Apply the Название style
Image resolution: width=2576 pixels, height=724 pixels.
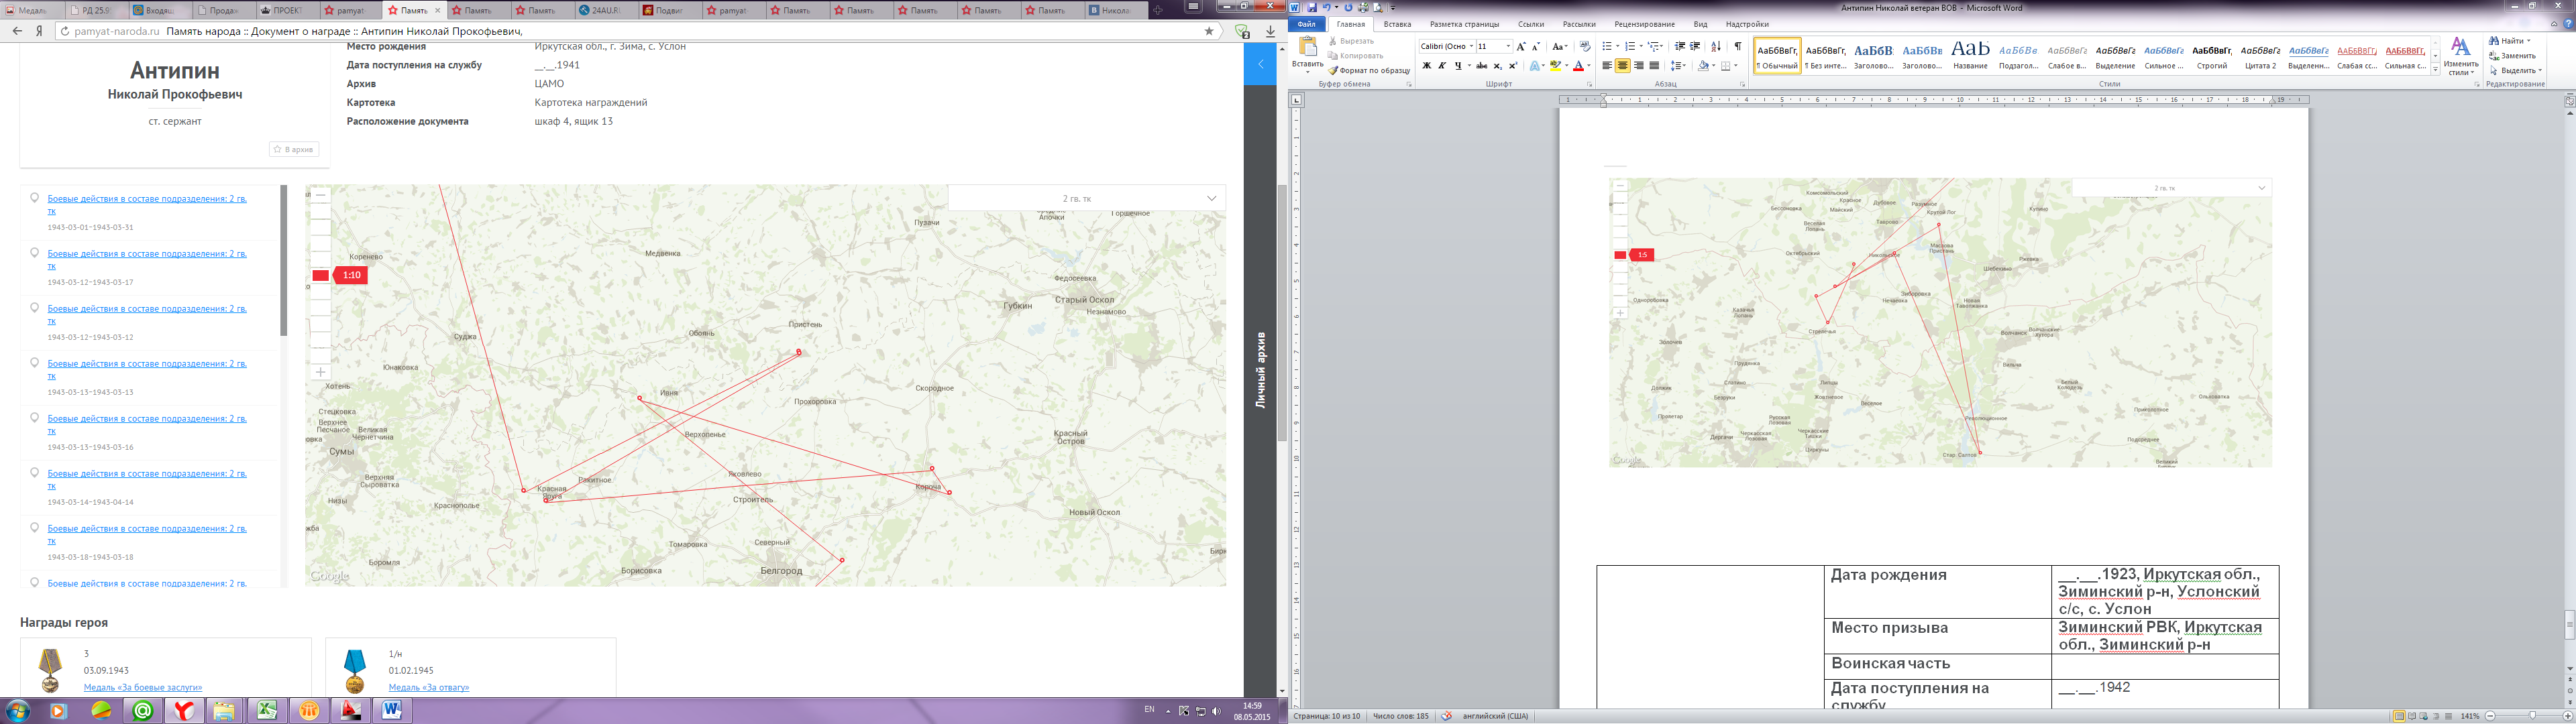(x=1970, y=55)
